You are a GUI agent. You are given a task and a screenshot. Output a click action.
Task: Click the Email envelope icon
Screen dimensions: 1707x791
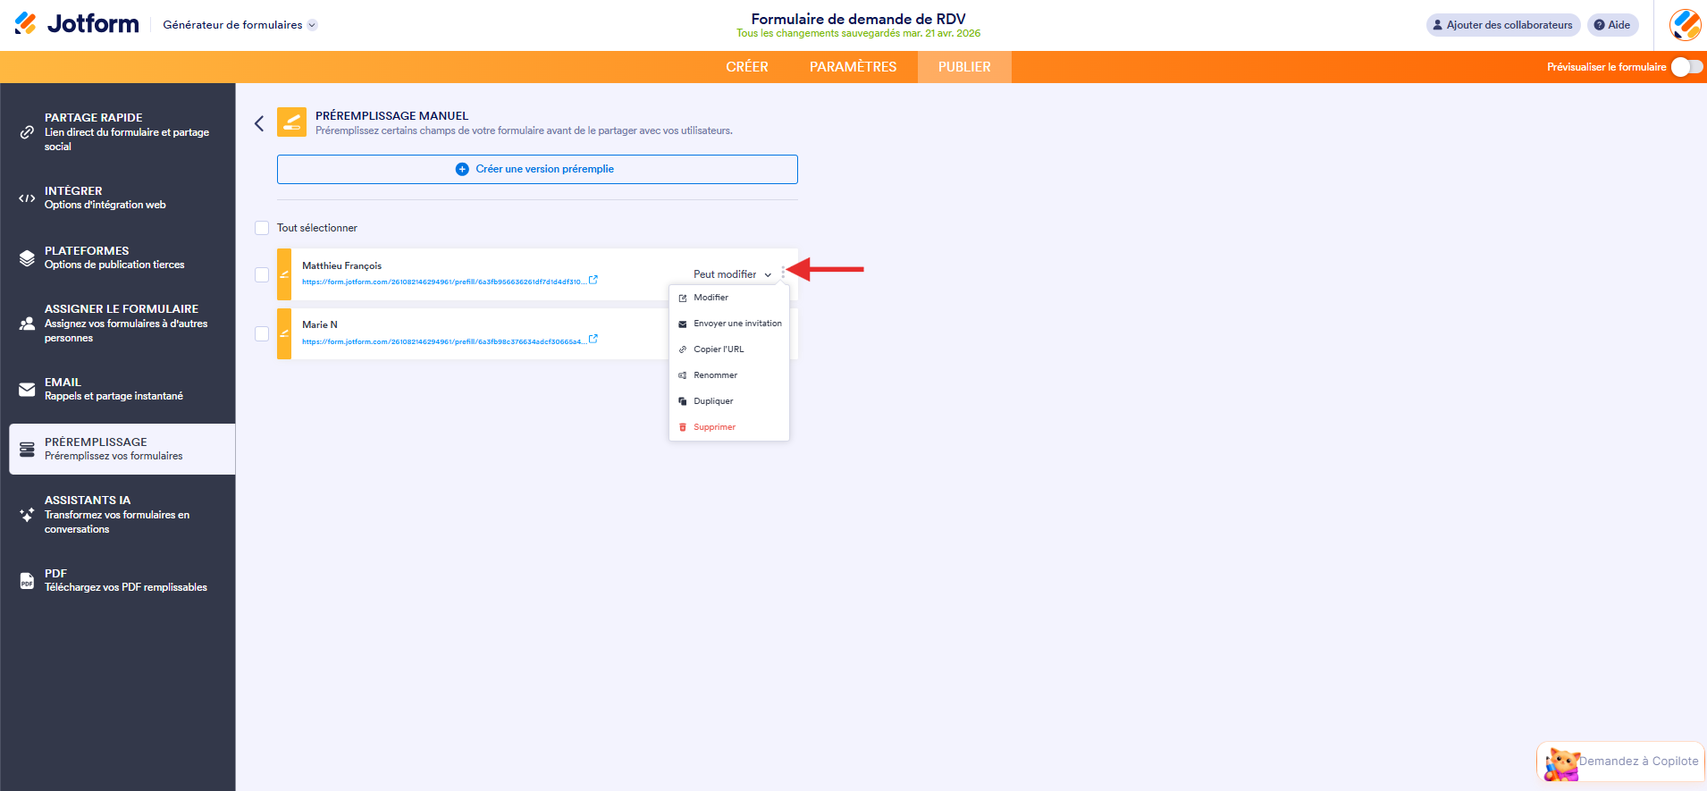[27, 390]
